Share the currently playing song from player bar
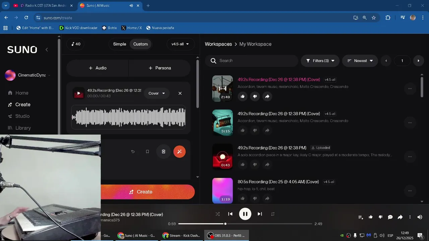The image size is (429, 241). tap(400, 217)
